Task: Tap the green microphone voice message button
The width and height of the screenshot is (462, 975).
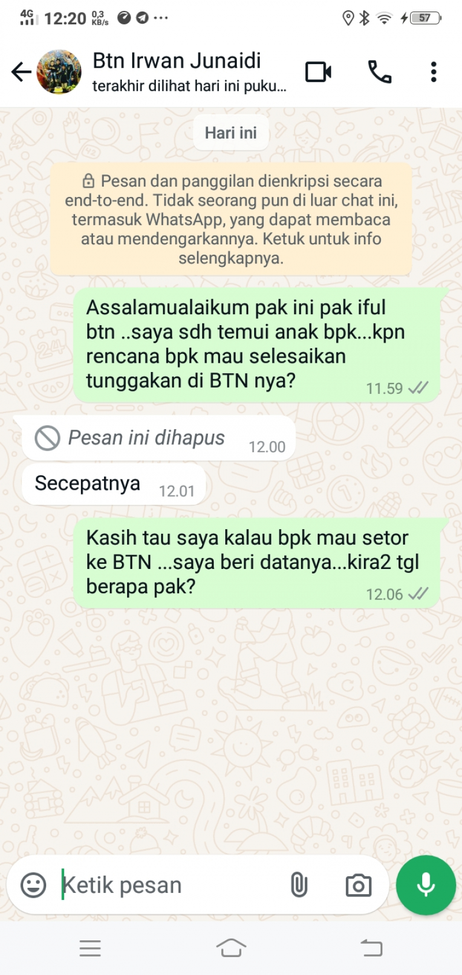Action: tap(426, 885)
